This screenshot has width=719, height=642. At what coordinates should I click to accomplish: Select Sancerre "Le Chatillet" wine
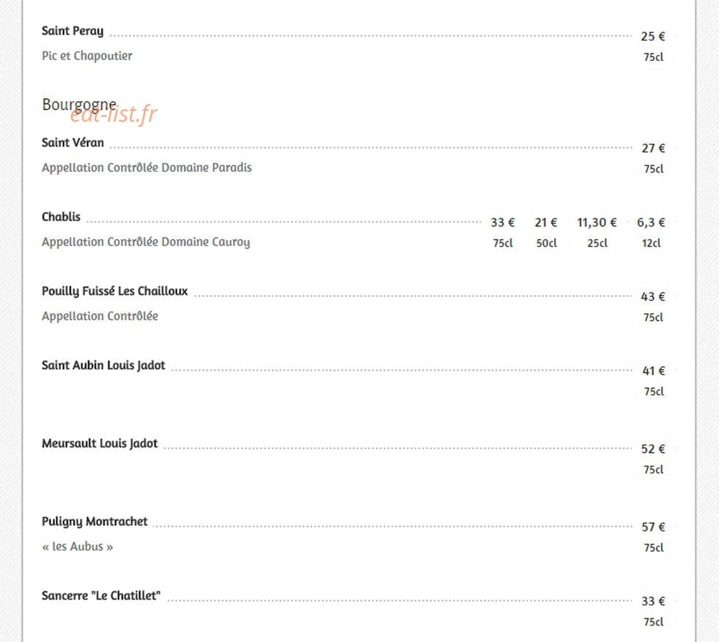point(101,596)
